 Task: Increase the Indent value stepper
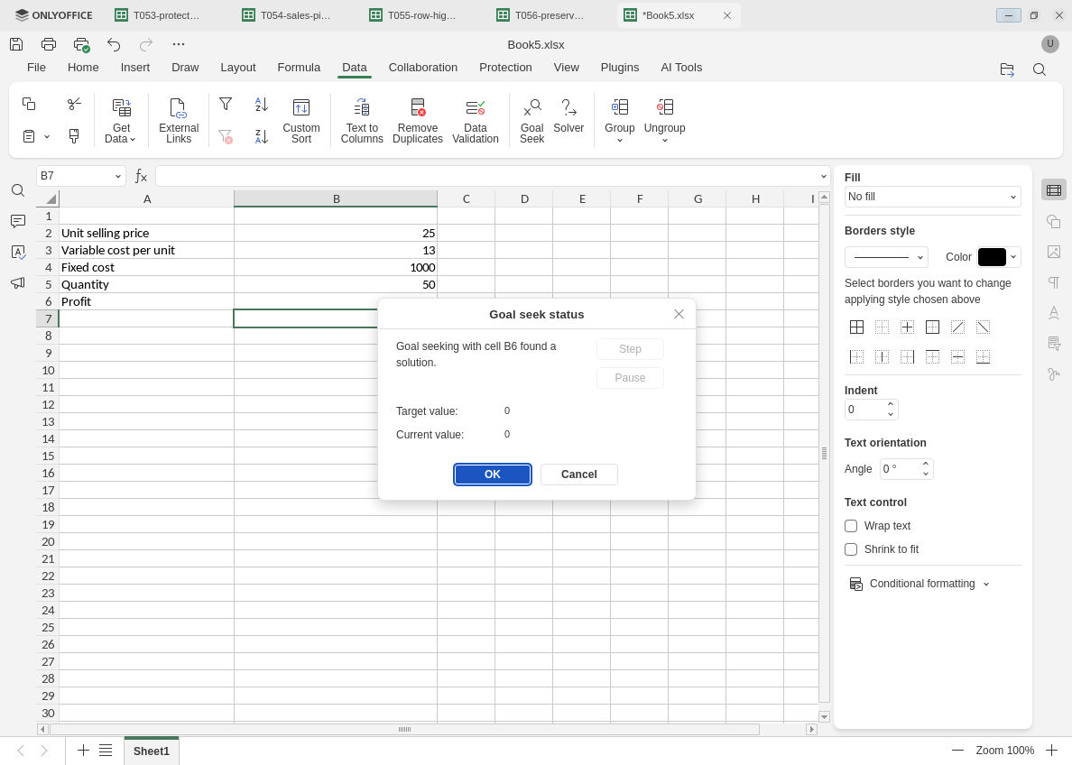click(890, 405)
